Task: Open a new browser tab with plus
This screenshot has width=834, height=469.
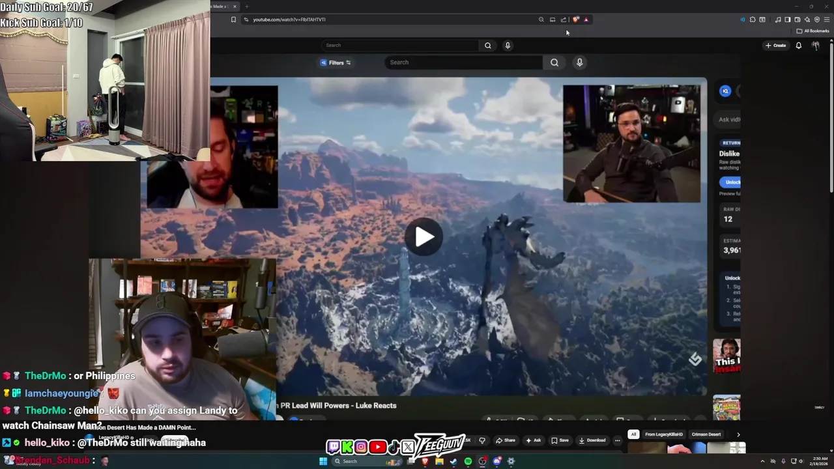Action: 246,7
